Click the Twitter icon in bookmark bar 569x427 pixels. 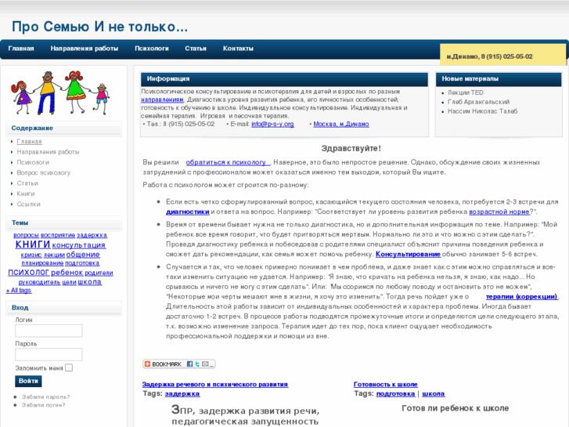click(x=197, y=364)
